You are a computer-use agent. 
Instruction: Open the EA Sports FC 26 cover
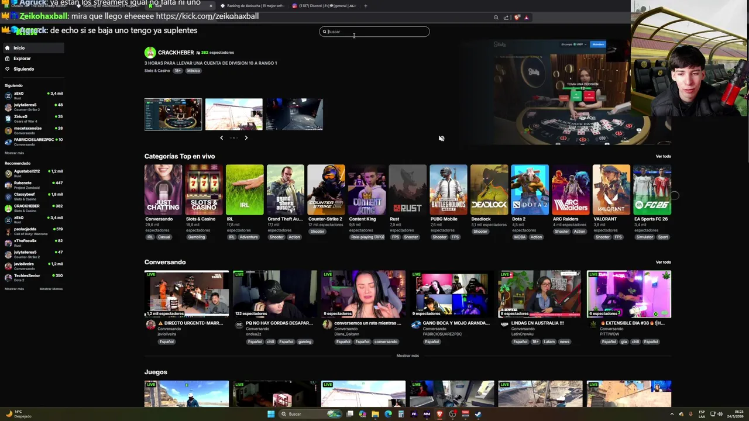[x=652, y=189]
